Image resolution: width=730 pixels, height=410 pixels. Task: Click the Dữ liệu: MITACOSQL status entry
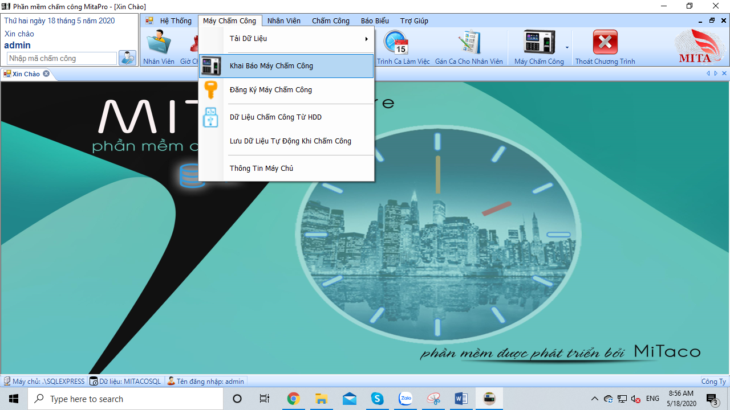125,382
